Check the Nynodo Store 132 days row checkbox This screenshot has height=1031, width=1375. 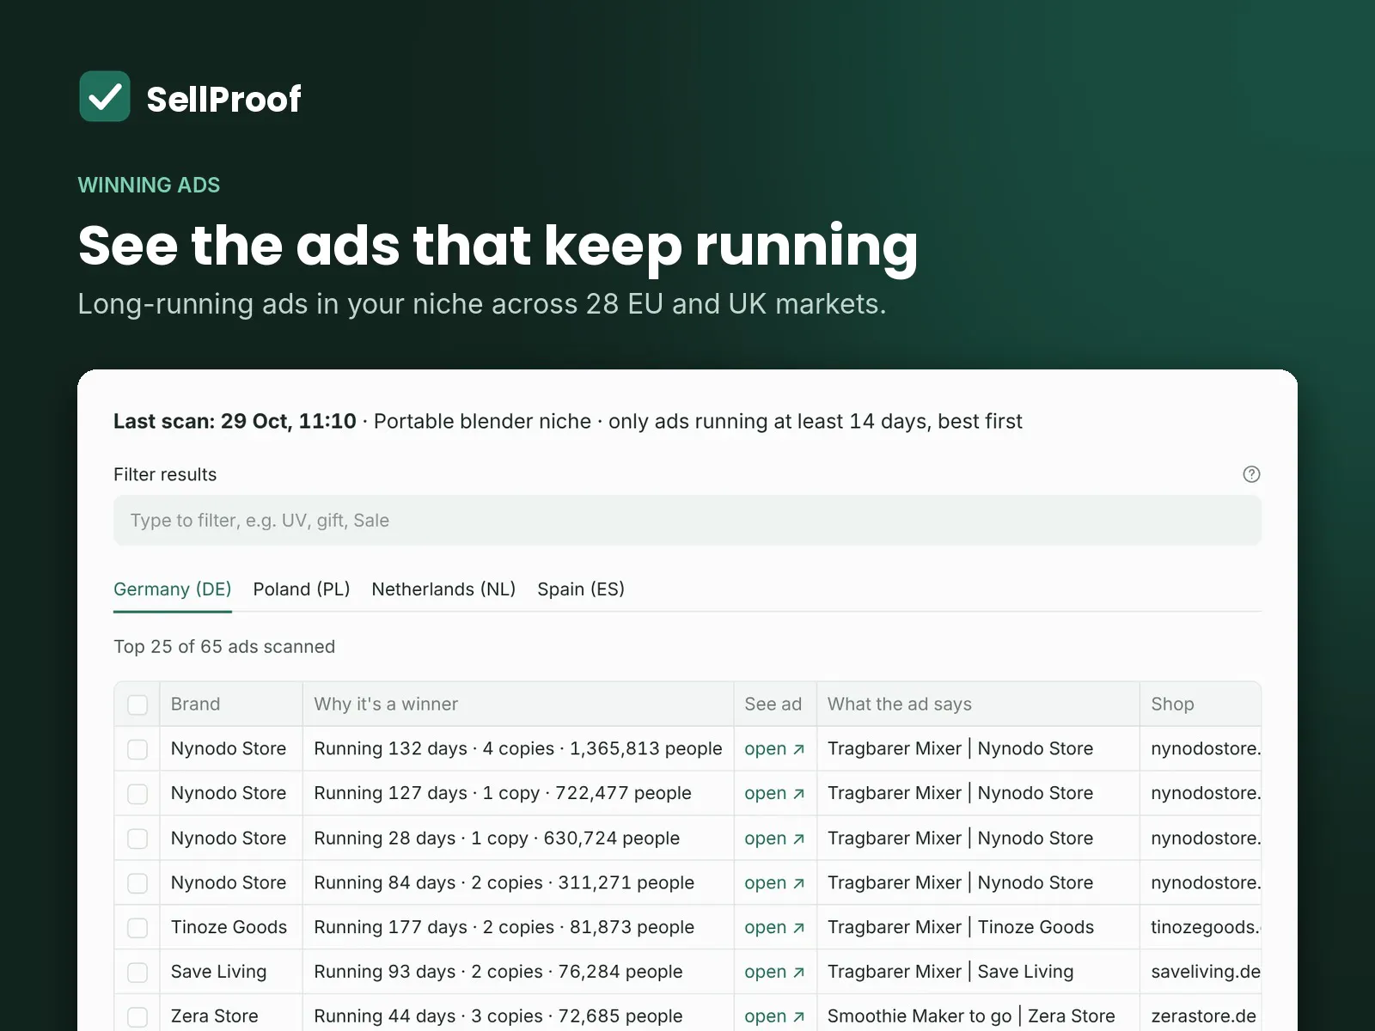pos(137,749)
